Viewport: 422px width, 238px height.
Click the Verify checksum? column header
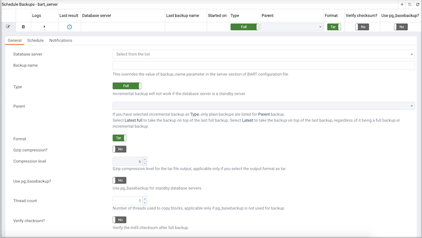click(361, 16)
